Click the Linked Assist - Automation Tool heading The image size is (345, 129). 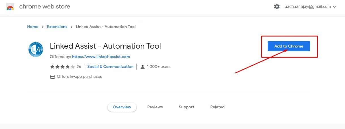click(x=105, y=46)
